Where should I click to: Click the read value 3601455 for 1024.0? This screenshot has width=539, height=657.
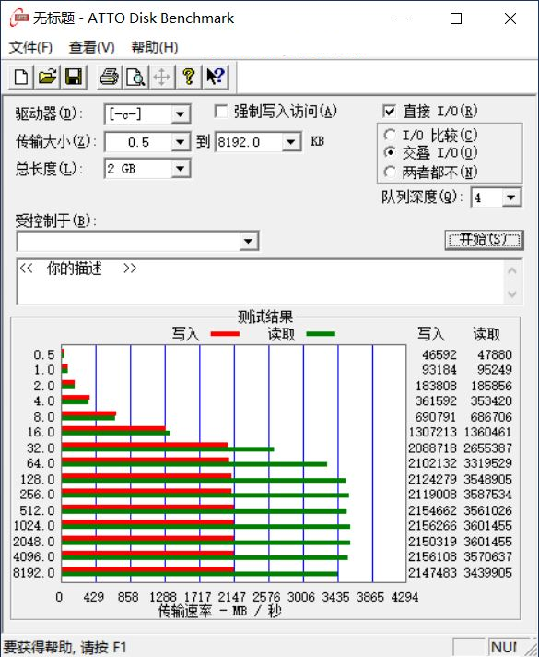(487, 525)
